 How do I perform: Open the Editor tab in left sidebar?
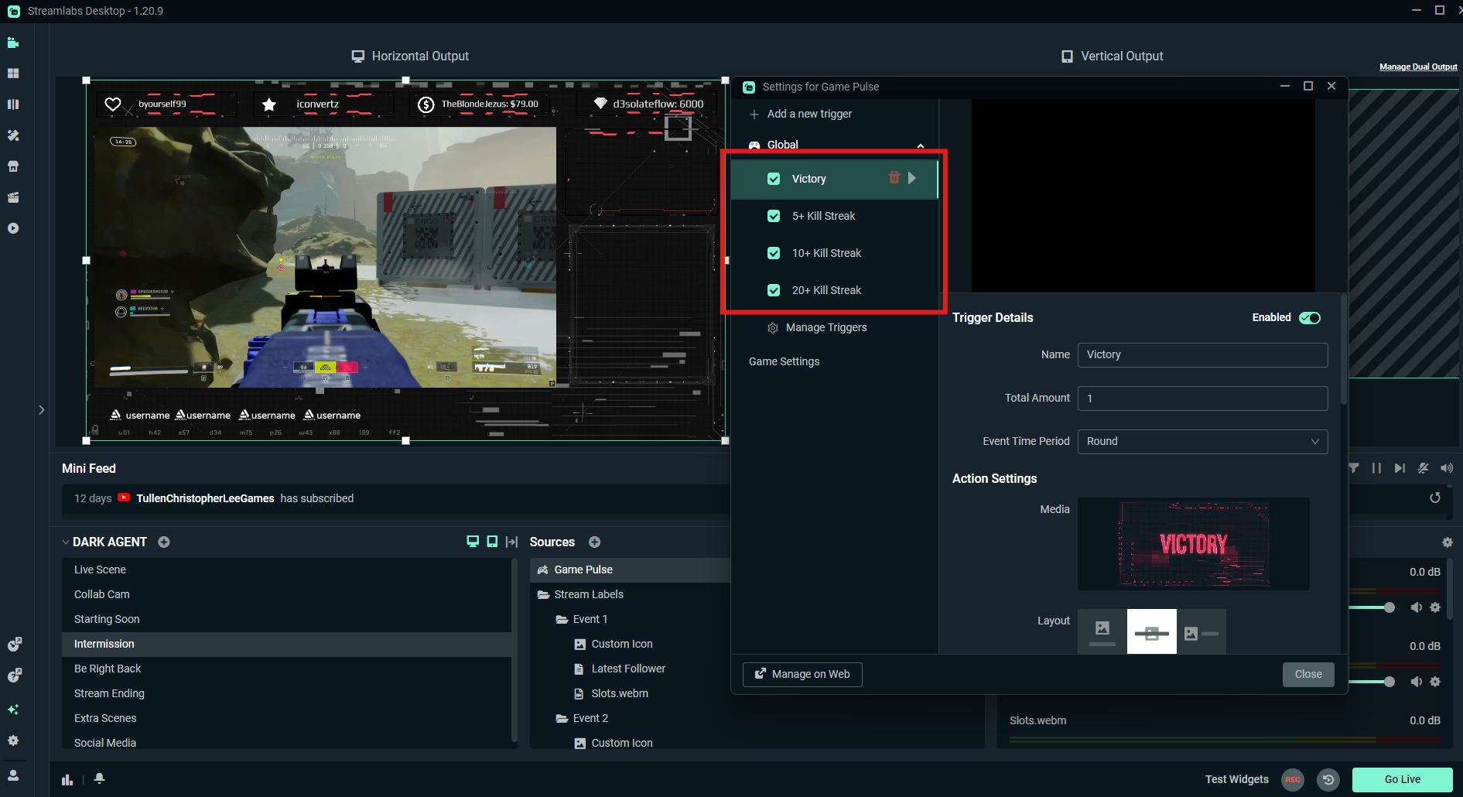coord(13,43)
